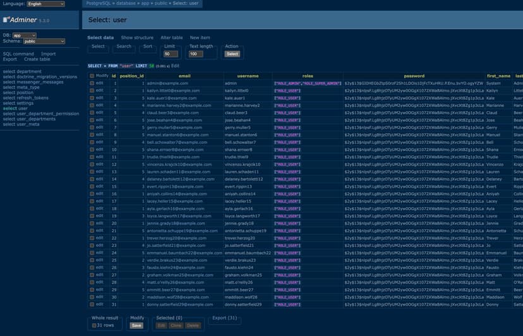This screenshot has height=336, width=523.
Task: Sort by the roles column header
Action: (x=308, y=76)
